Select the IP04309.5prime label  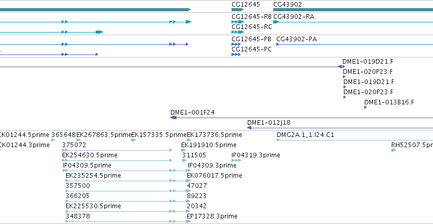(87, 165)
